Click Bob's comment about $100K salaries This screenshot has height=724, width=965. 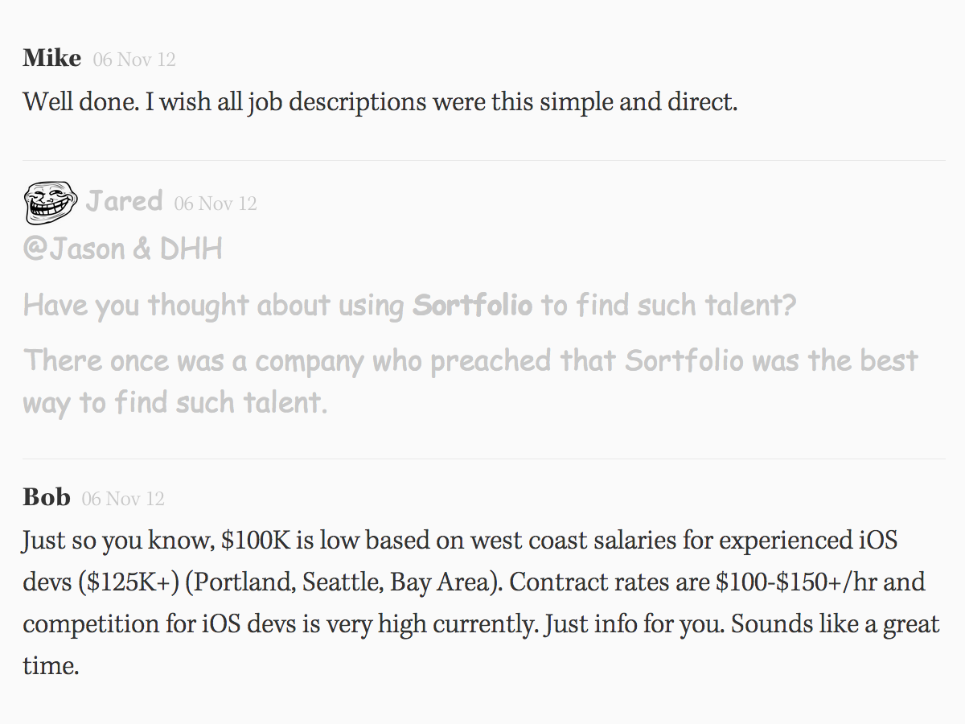click(481, 602)
